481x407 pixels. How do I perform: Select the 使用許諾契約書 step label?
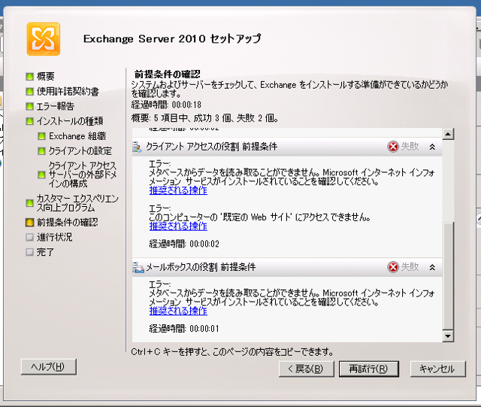pos(68,91)
